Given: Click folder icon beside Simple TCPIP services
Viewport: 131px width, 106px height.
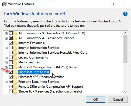Looking at the screenshot, I should 15,91.
